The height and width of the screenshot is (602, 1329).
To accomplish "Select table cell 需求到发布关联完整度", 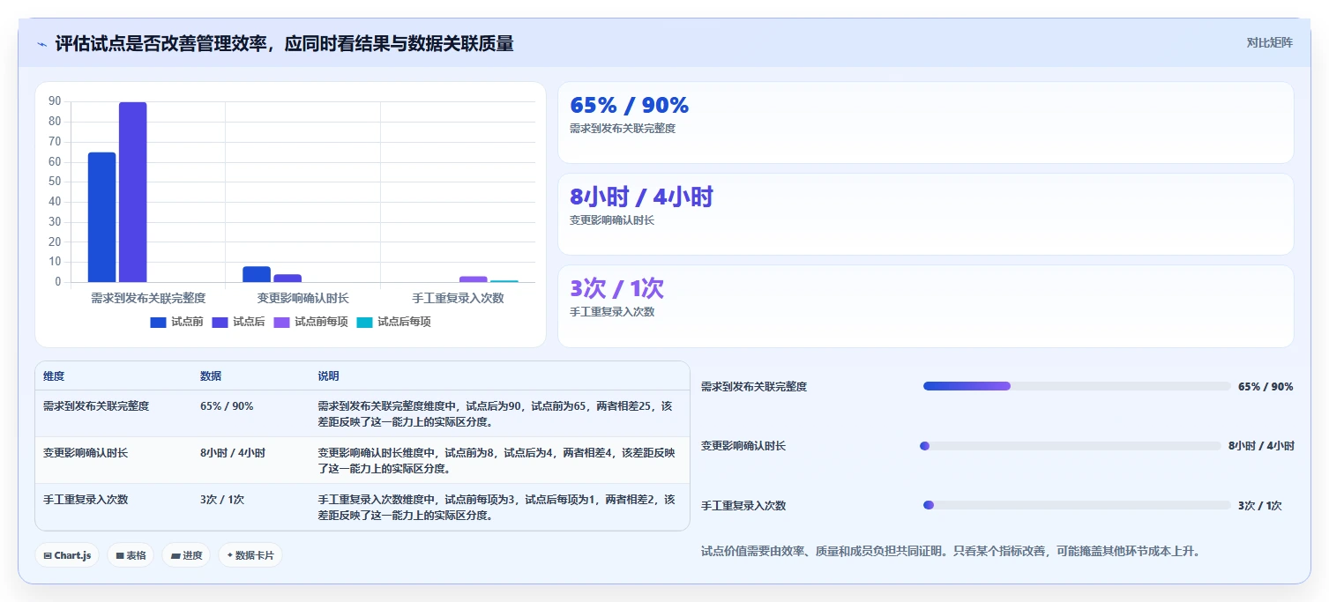I will click(x=96, y=406).
